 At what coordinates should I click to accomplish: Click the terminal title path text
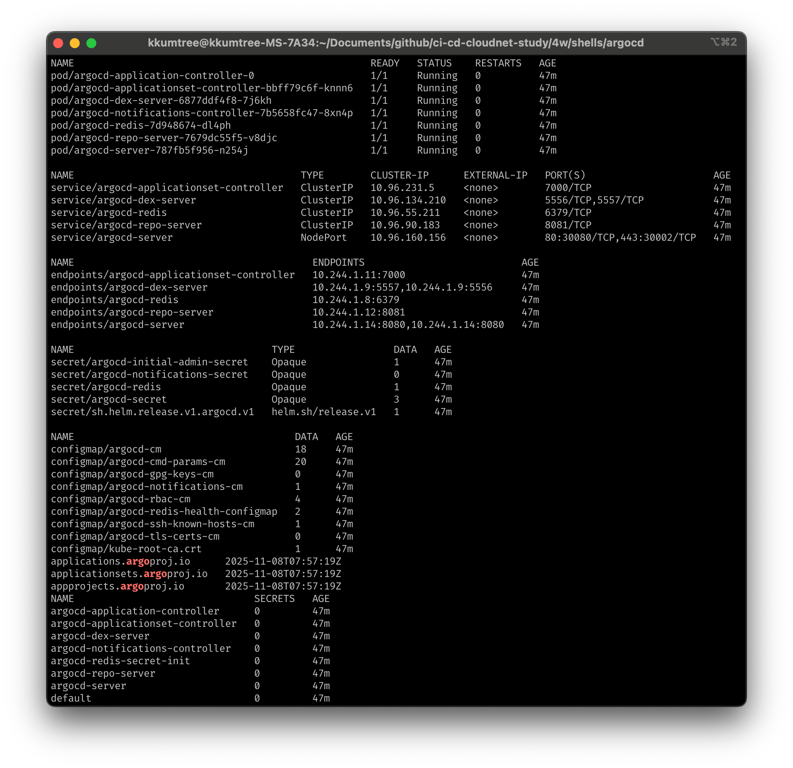(x=396, y=43)
